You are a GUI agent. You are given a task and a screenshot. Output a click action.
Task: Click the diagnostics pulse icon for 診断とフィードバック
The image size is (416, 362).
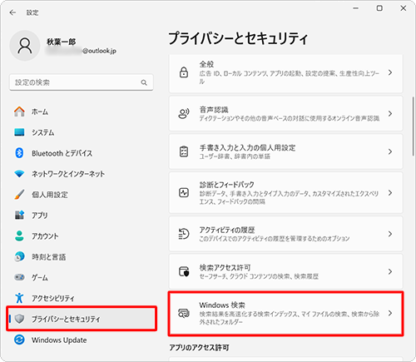click(184, 192)
